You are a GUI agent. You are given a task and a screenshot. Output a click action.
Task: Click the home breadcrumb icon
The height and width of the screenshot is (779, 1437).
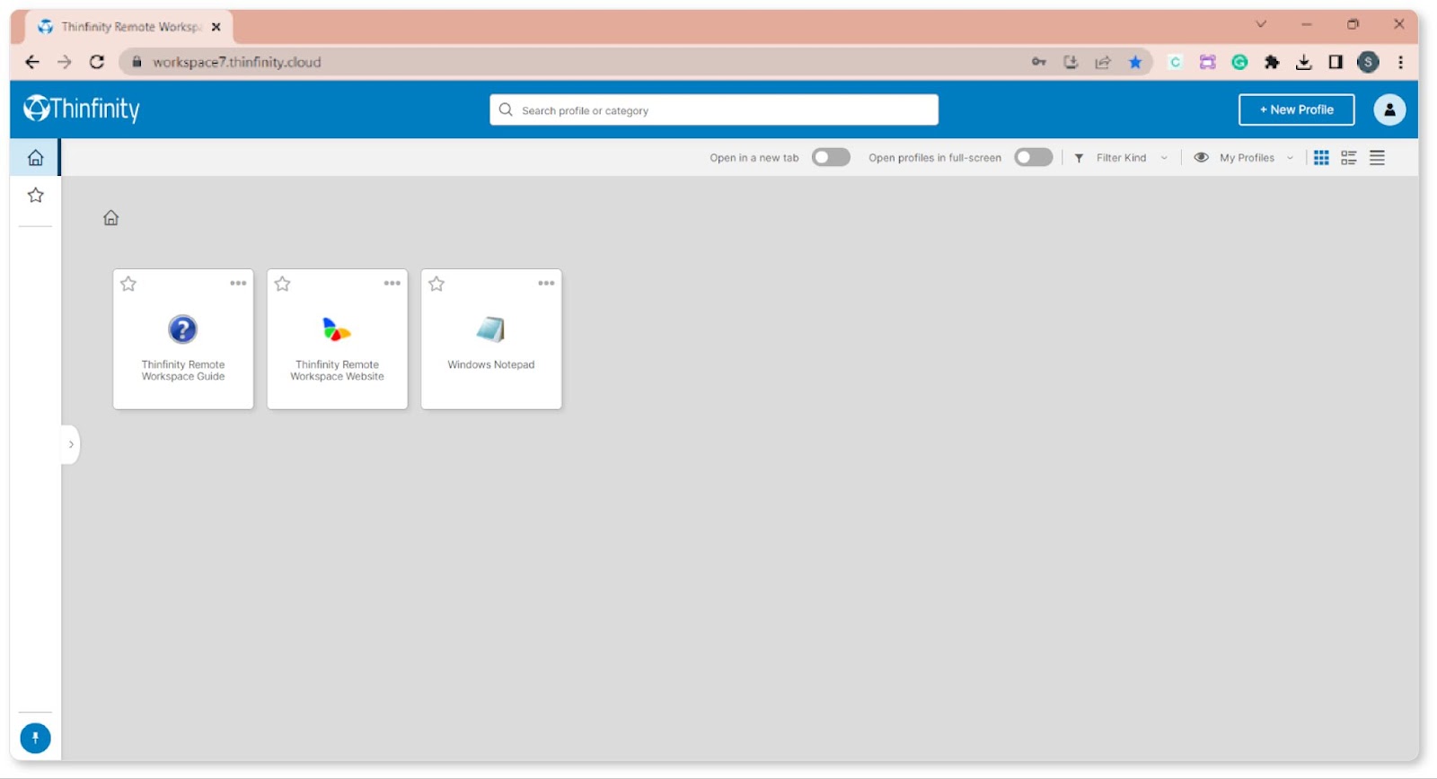[110, 217]
